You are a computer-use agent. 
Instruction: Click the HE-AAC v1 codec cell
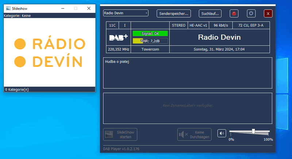pos(198,25)
